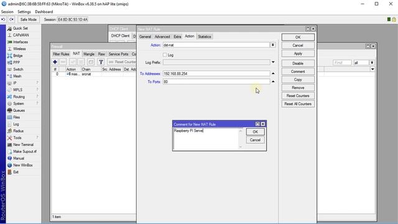Click the filter funnel icon in Firewall

(x=101, y=62)
